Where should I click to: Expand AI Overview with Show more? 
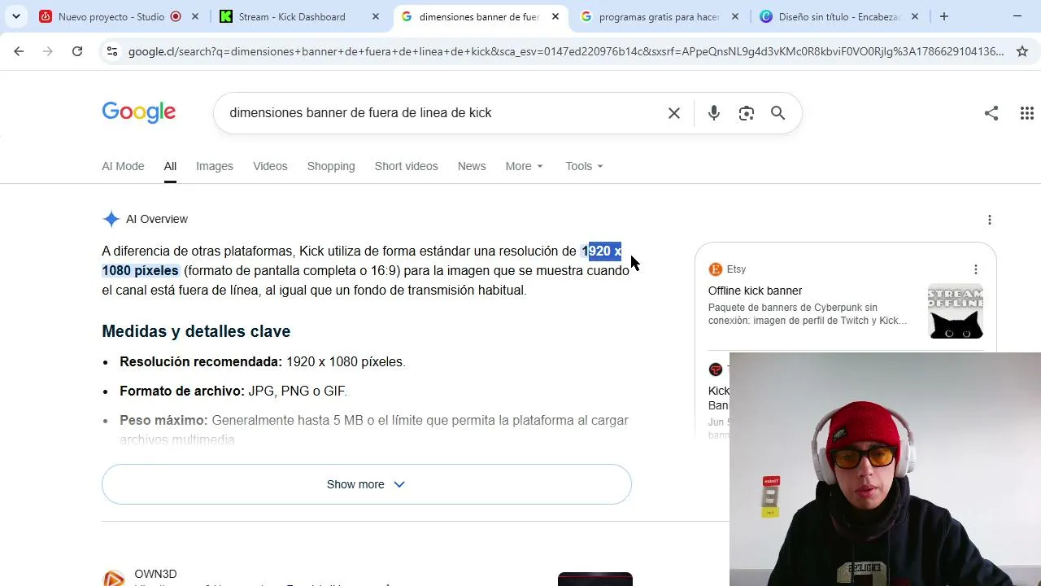click(367, 484)
